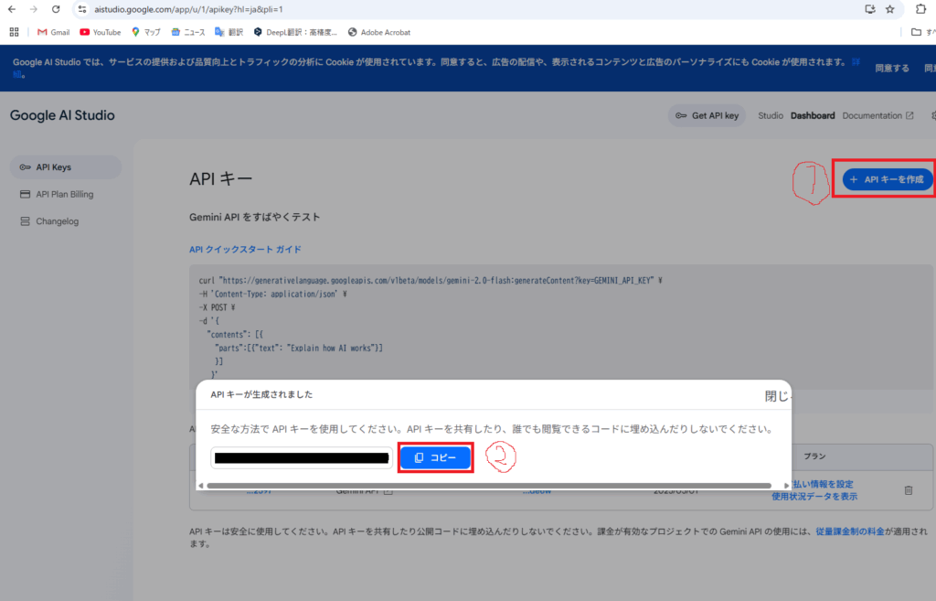
Task: Delete the API key with trash icon
Action: [x=908, y=490]
